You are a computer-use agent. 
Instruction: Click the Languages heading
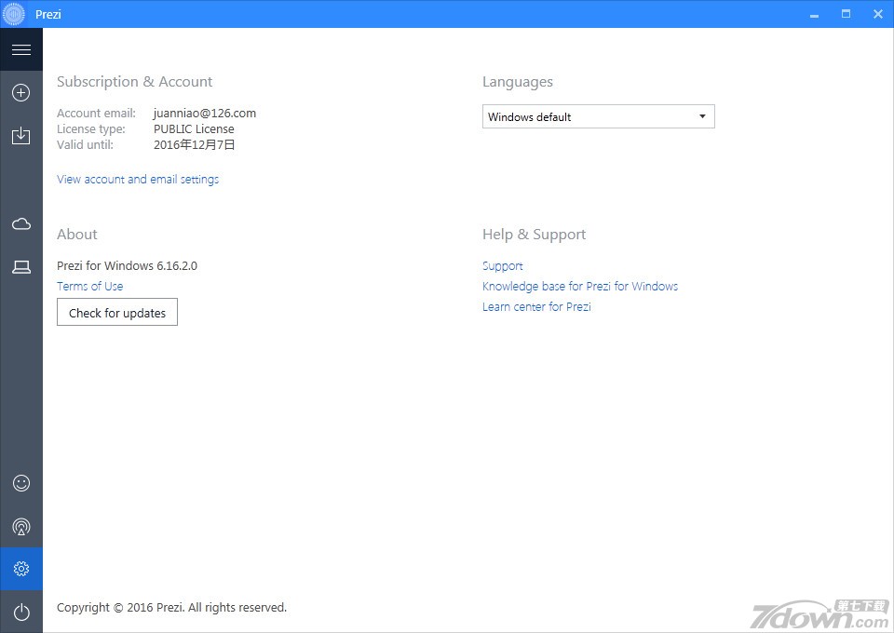pyautogui.click(x=518, y=82)
